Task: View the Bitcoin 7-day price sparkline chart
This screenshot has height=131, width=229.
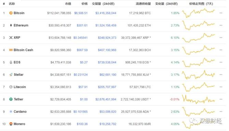Action: (199, 13)
